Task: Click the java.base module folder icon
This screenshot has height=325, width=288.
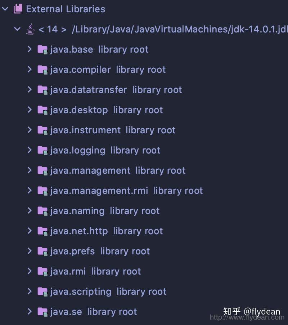Action: tap(42, 49)
